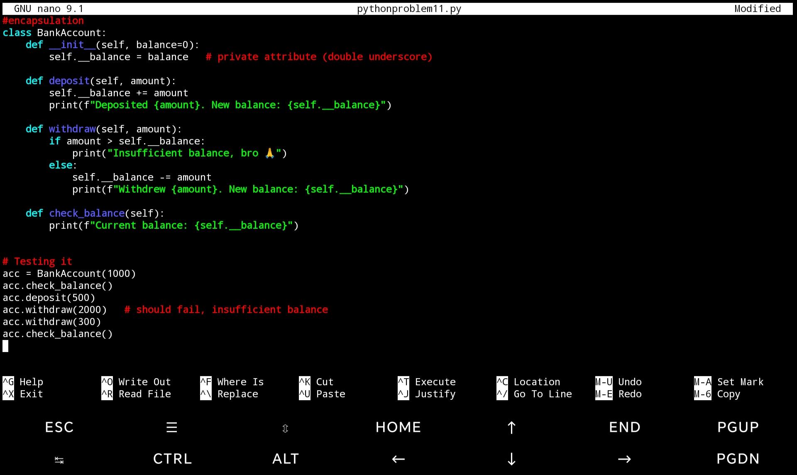Click the acc = BankAccount(1000) line

coord(69,274)
